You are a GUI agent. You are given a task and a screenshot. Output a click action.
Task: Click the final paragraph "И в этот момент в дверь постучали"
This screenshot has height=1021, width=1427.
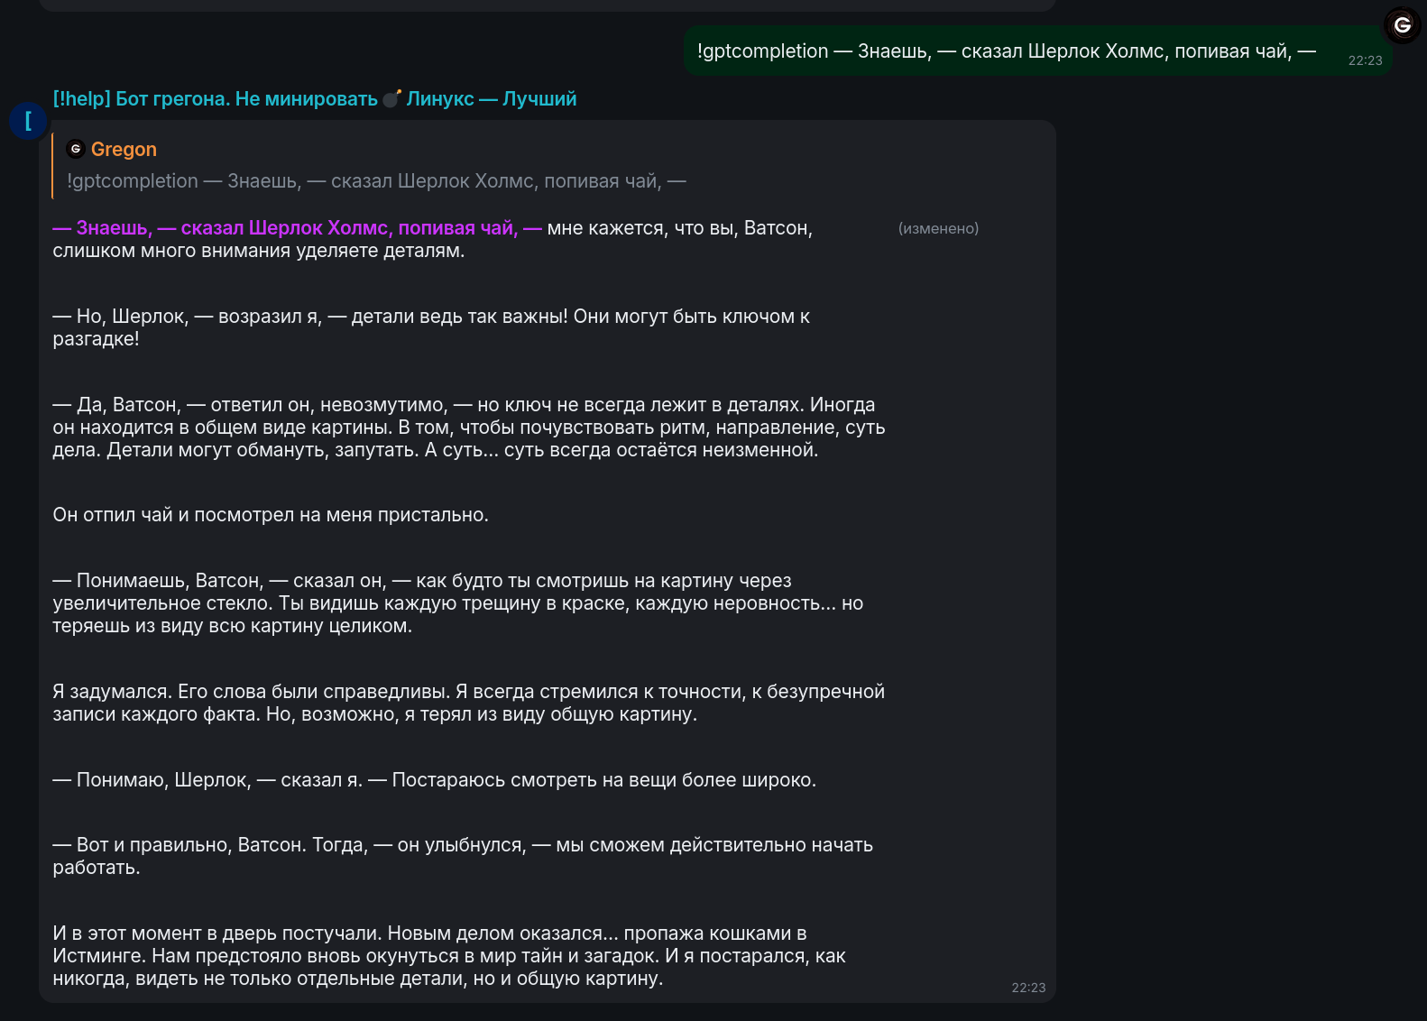(x=448, y=956)
